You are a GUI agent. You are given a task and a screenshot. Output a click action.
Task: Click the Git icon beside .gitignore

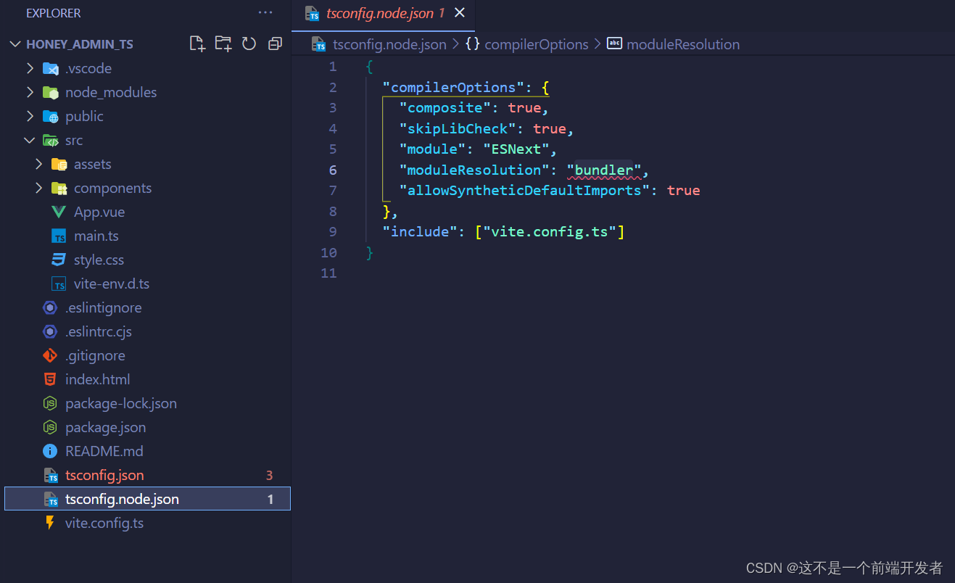click(50, 355)
